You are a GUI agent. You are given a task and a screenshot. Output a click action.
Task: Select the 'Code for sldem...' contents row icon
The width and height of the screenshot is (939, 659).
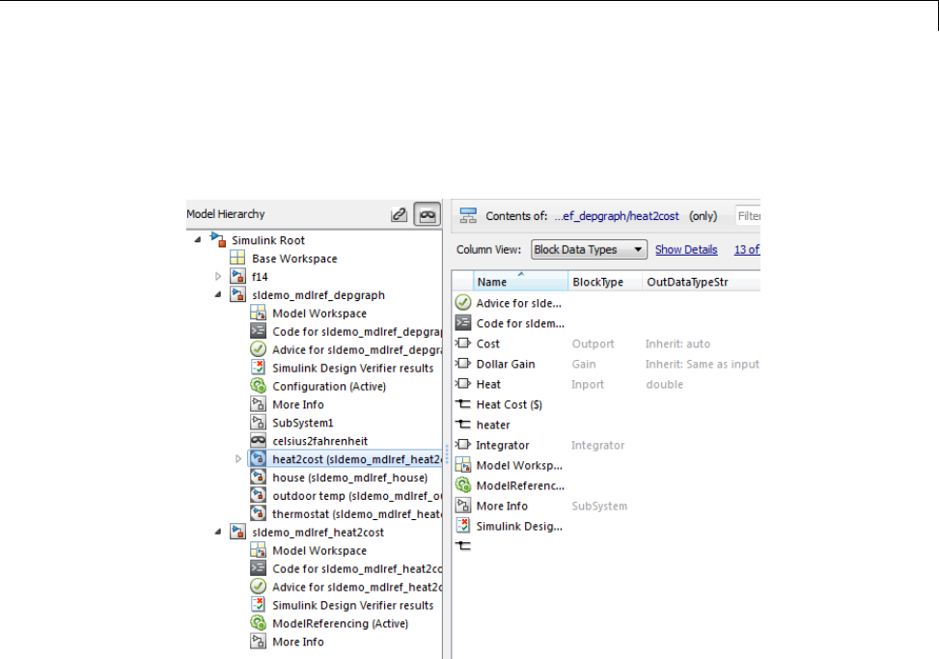[463, 322]
